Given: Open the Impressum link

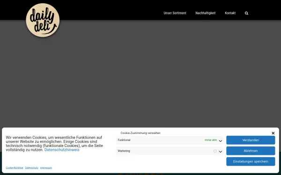Looking at the screenshot, I should pos(46,168).
